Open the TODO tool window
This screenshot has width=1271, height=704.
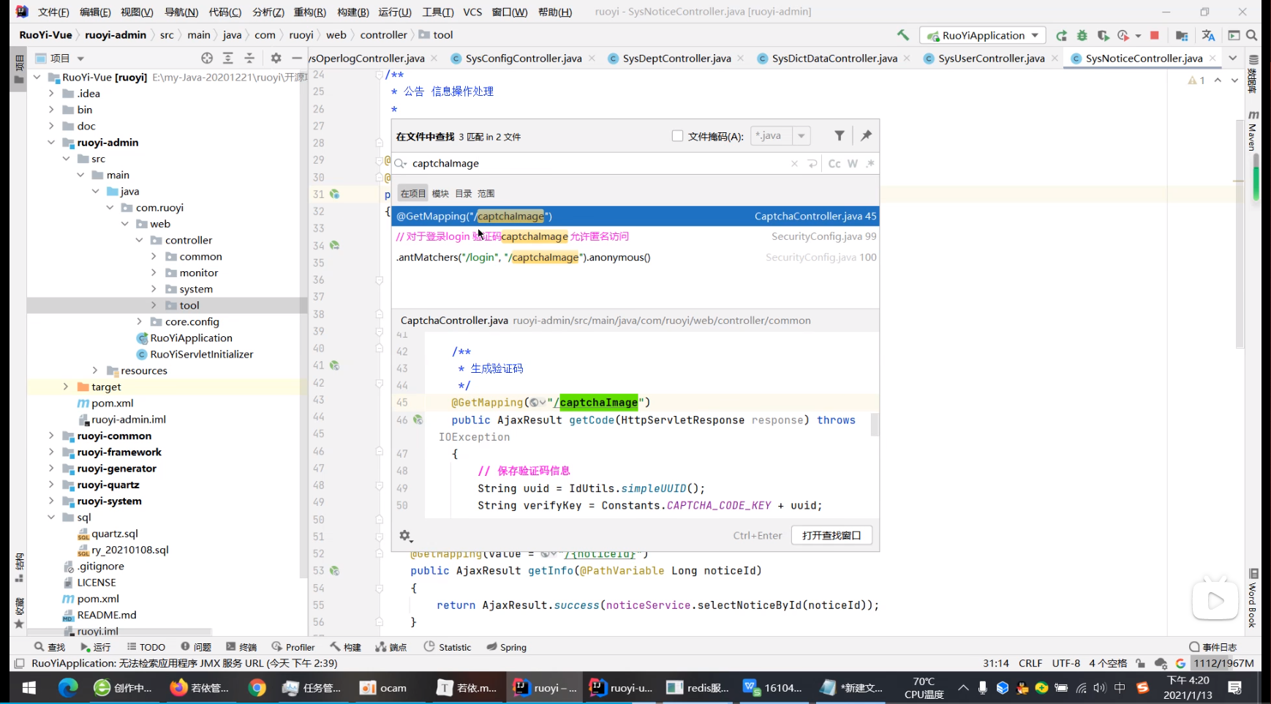[146, 647]
